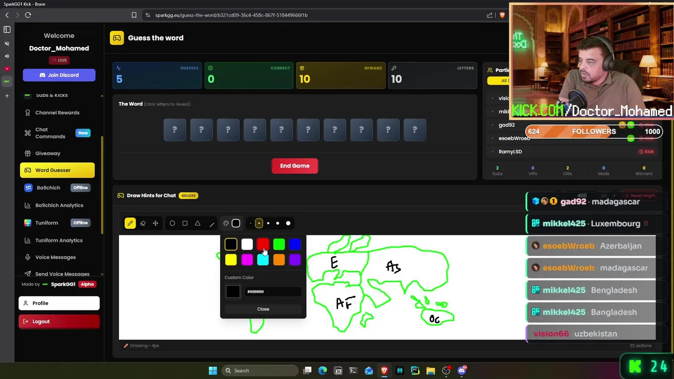
Task: Pick the red color swatch
Action: [263, 244]
